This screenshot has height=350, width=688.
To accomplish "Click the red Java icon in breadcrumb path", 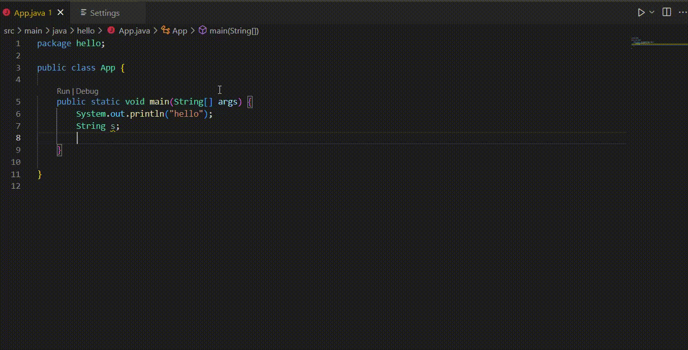I will 111,30.
